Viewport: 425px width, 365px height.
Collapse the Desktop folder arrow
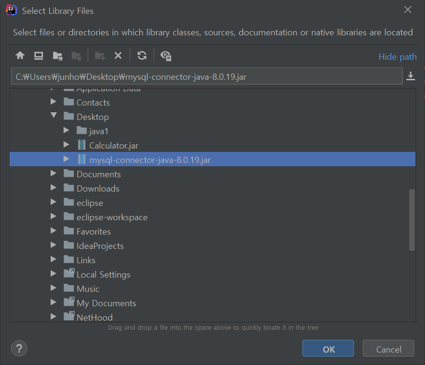click(x=54, y=115)
